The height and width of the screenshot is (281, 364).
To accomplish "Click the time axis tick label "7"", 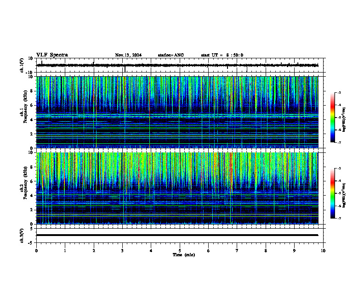I will pos(237,251).
